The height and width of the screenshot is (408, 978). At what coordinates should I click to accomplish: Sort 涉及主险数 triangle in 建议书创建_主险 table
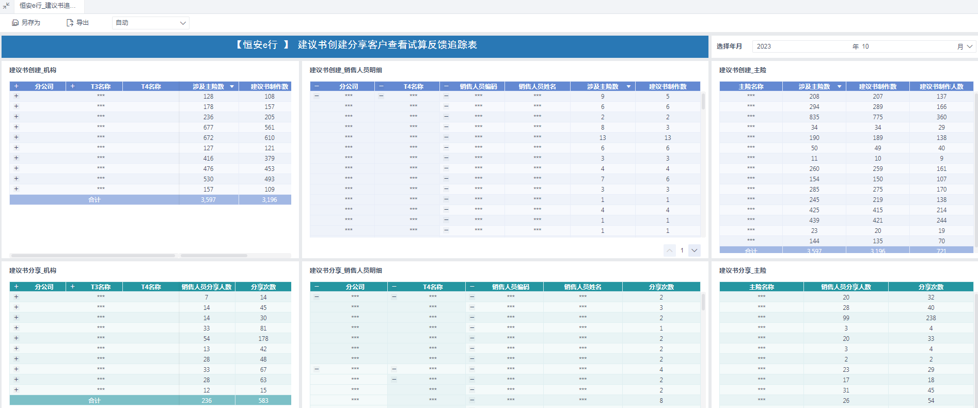point(840,87)
